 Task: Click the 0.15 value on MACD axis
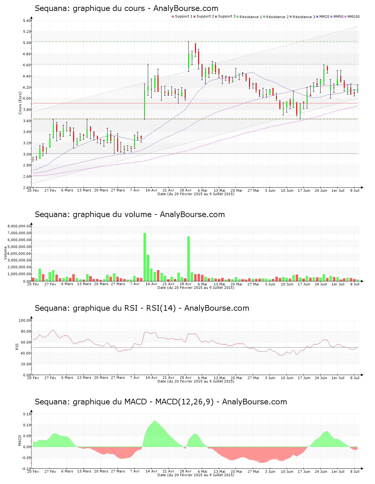pyautogui.click(x=27, y=414)
